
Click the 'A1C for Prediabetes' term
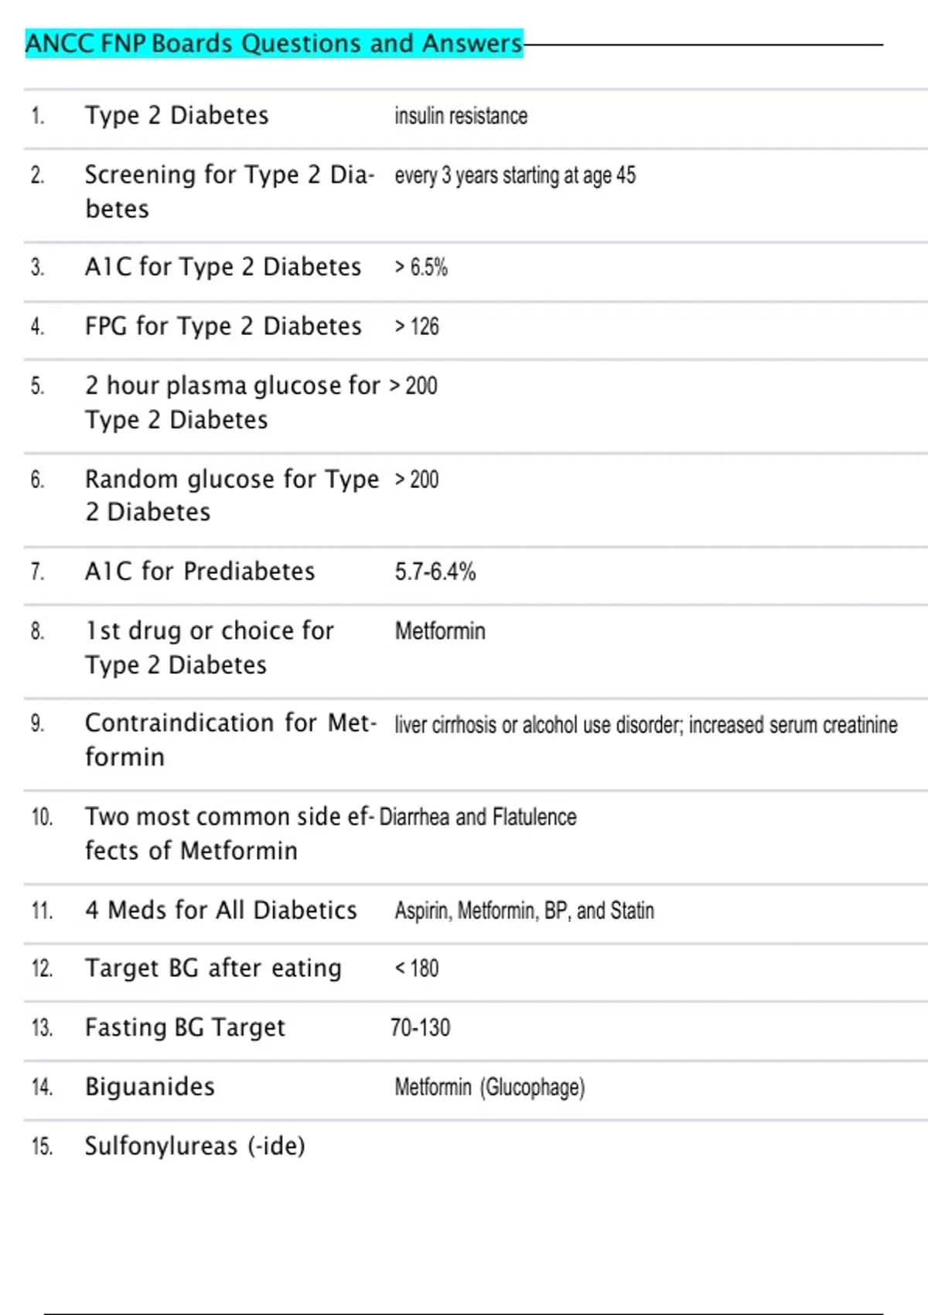(x=200, y=572)
